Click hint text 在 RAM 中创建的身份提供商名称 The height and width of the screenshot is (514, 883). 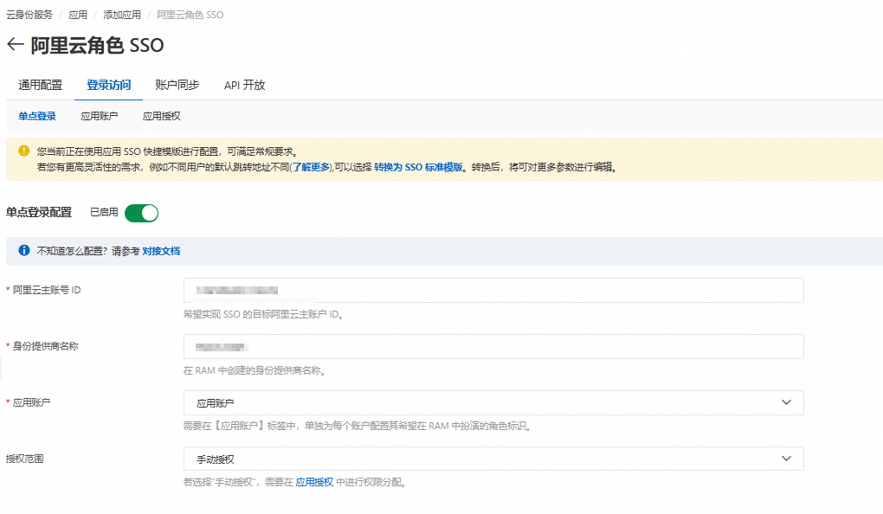[x=255, y=370]
